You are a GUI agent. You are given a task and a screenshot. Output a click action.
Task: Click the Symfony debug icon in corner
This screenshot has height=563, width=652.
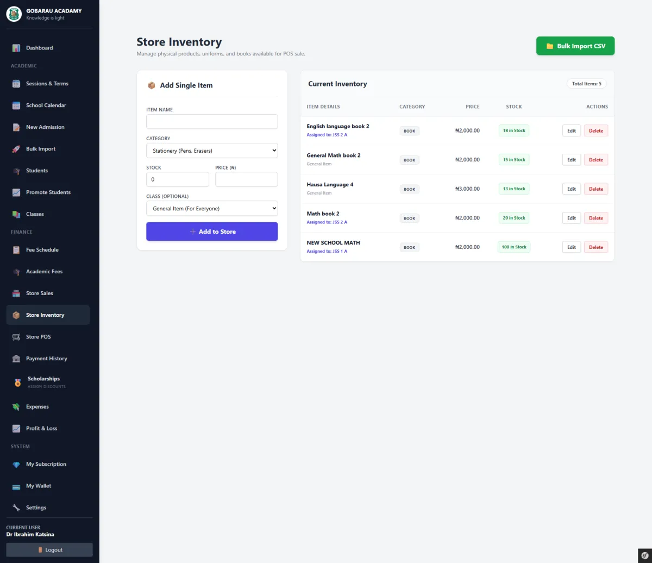pos(644,555)
